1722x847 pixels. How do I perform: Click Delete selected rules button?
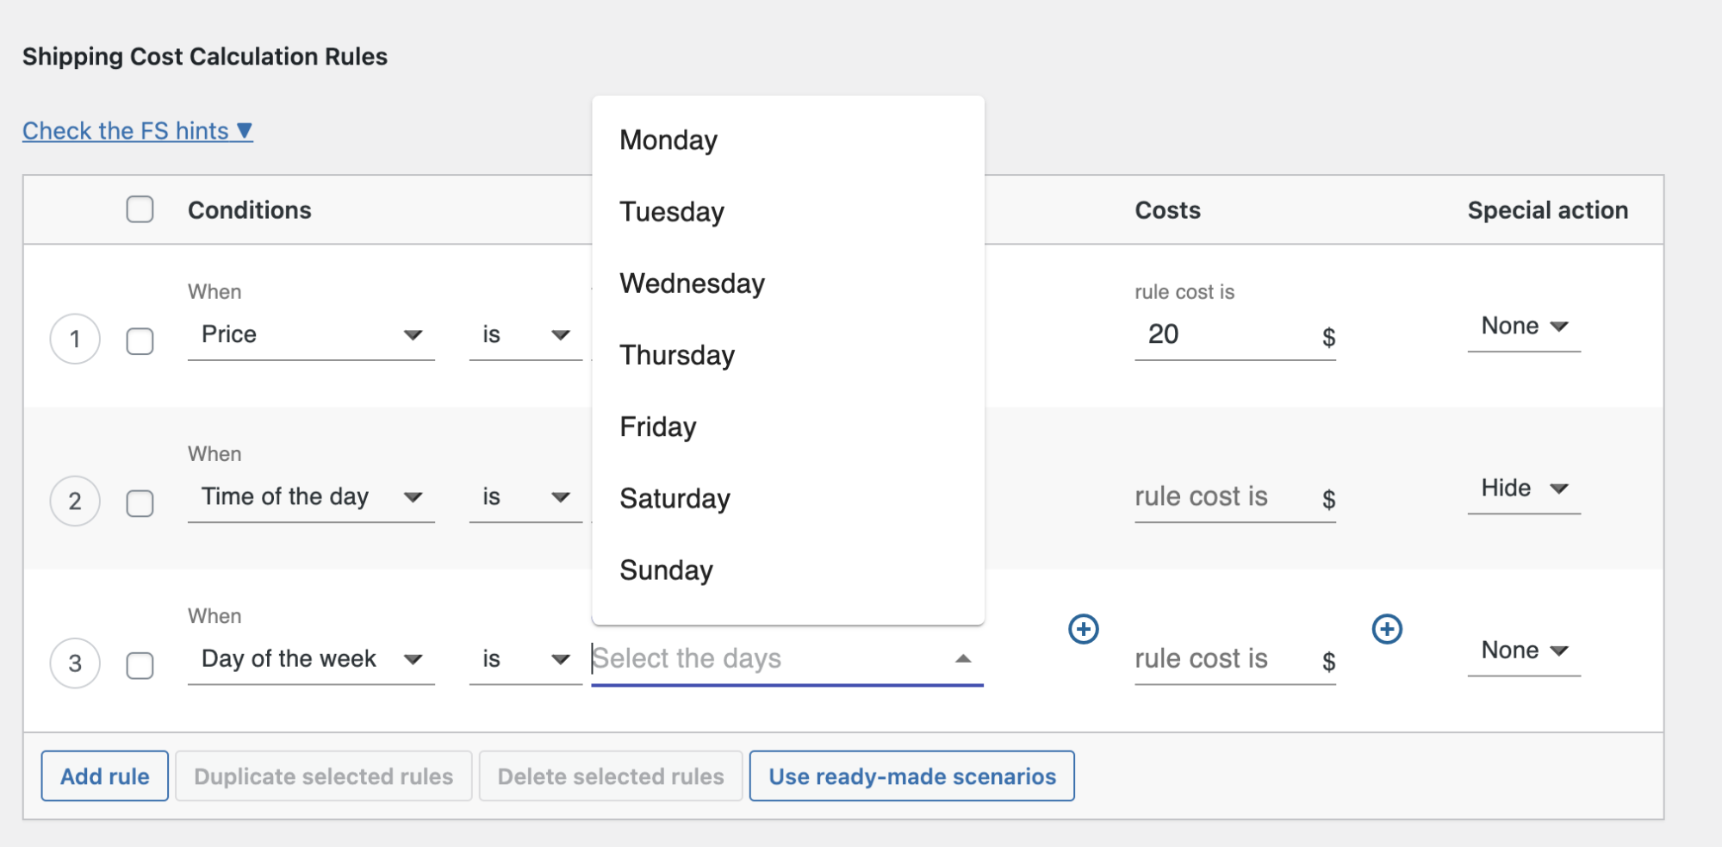611,775
